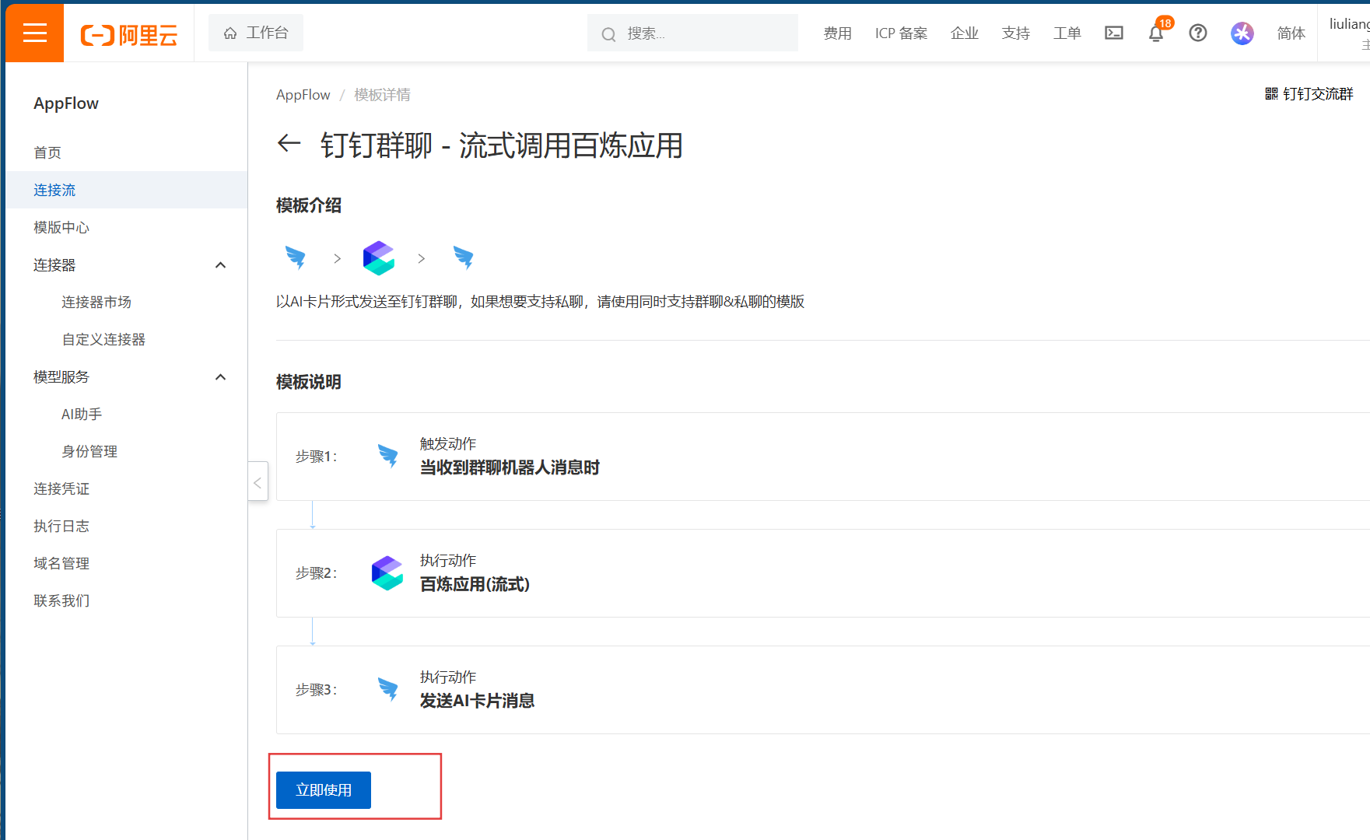
Task: Launch the Cloud Shell terminal icon
Action: tap(1114, 33)
